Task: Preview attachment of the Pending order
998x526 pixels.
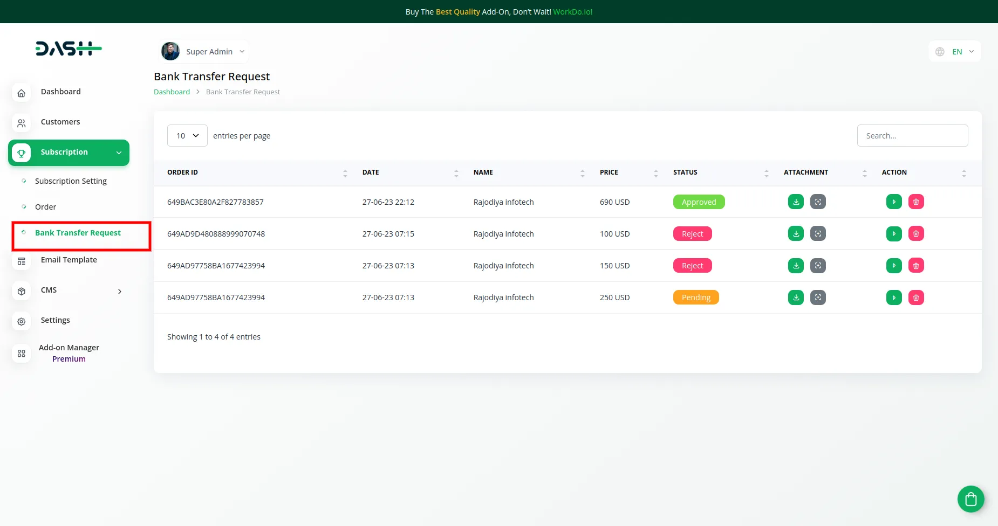Action: pyautogui.click(x=818, y=297)
